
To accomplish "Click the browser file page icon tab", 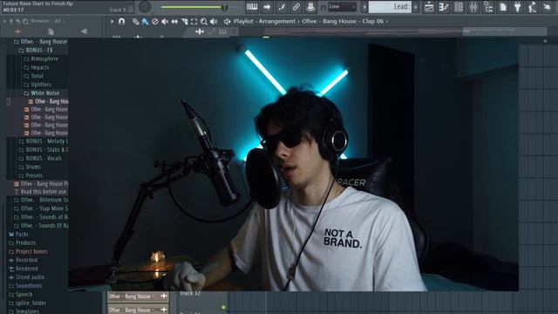I will coord(51,31).
